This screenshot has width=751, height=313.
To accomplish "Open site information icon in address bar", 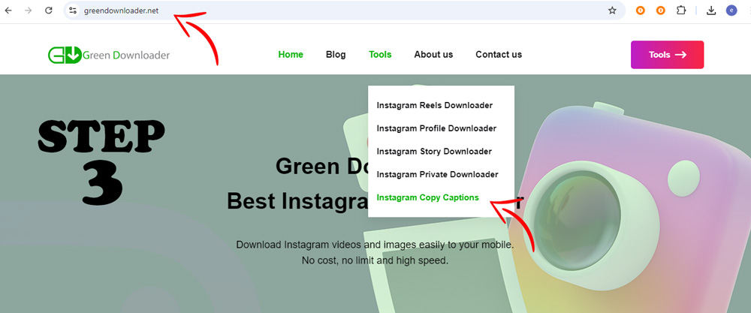I will click(x=73, y=11).
